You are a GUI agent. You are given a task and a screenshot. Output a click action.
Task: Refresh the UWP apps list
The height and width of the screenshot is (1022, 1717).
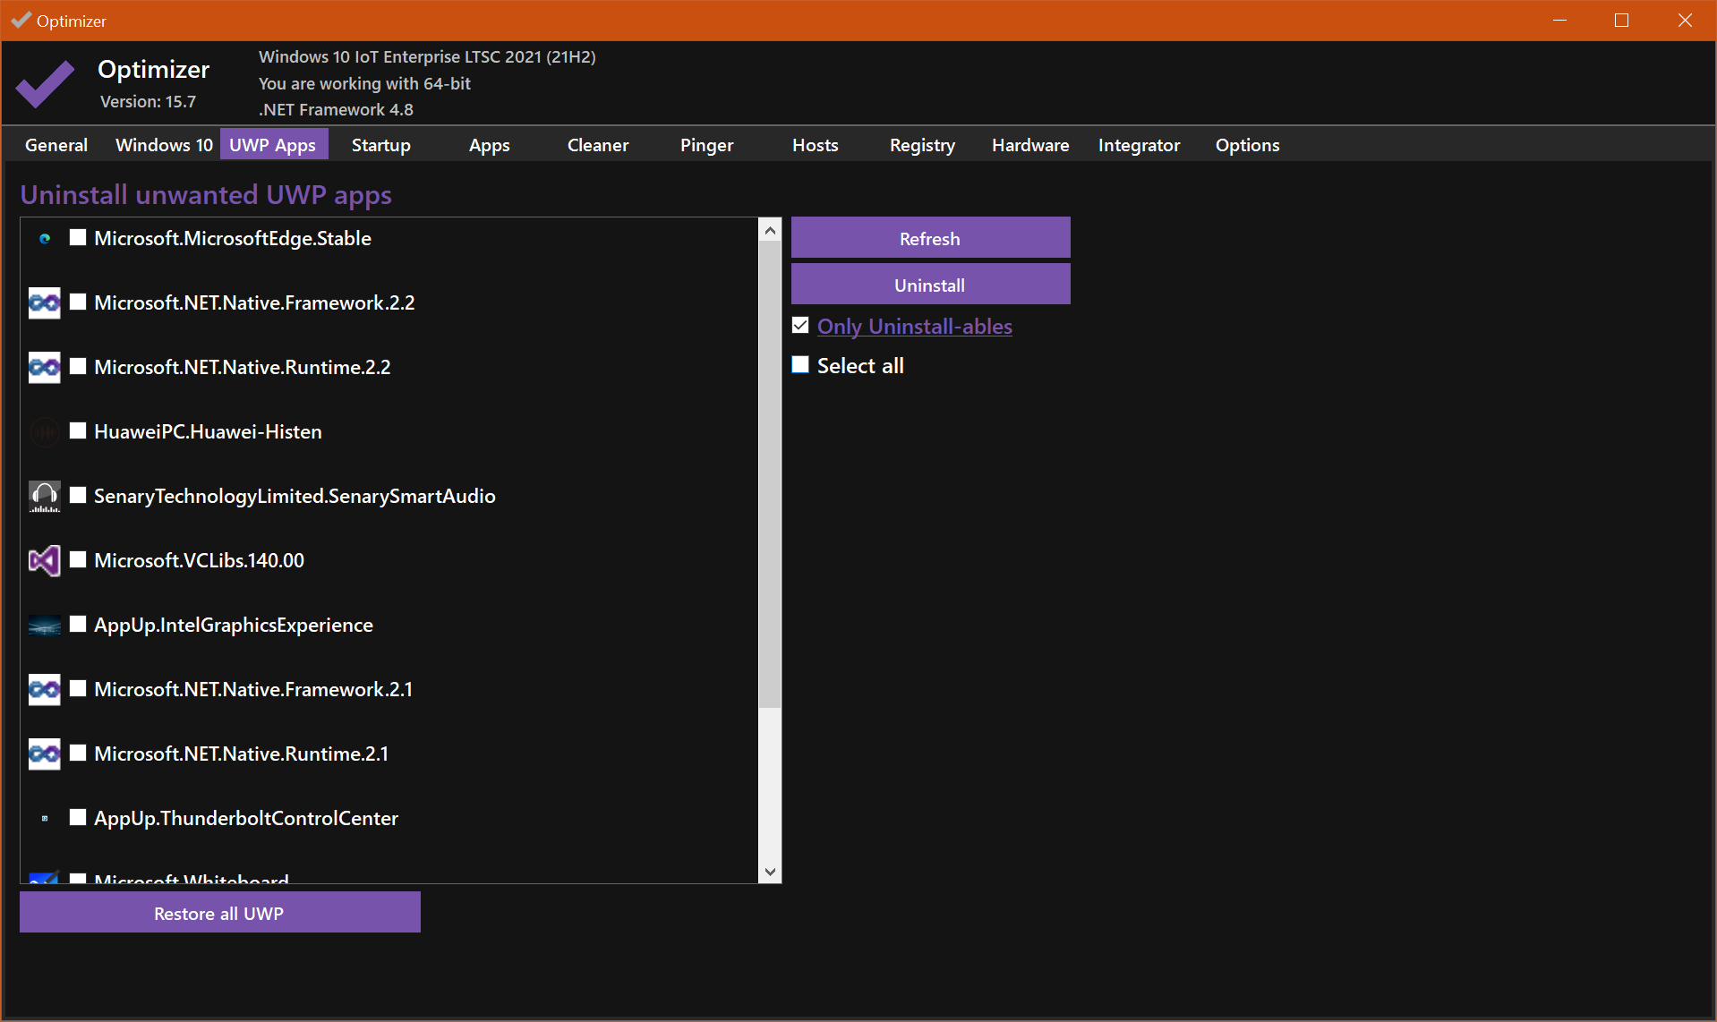[x=930, y=238]
